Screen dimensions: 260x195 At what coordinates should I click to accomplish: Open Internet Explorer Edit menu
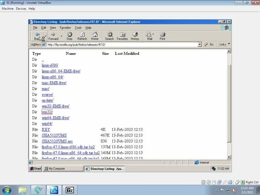pos(44,28)
